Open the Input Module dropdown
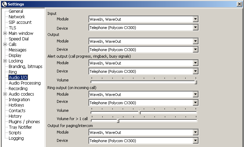The height and width of the screenshot is (147, 244). click(196, 19)
